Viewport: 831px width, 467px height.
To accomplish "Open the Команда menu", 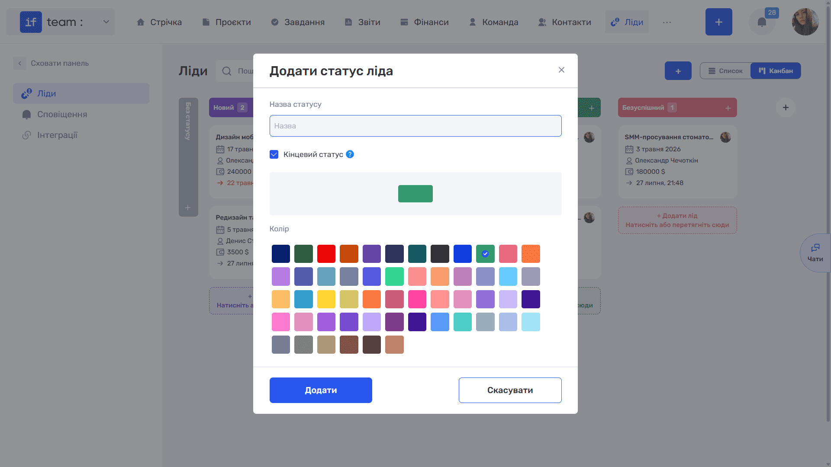I will coord(493,22).
